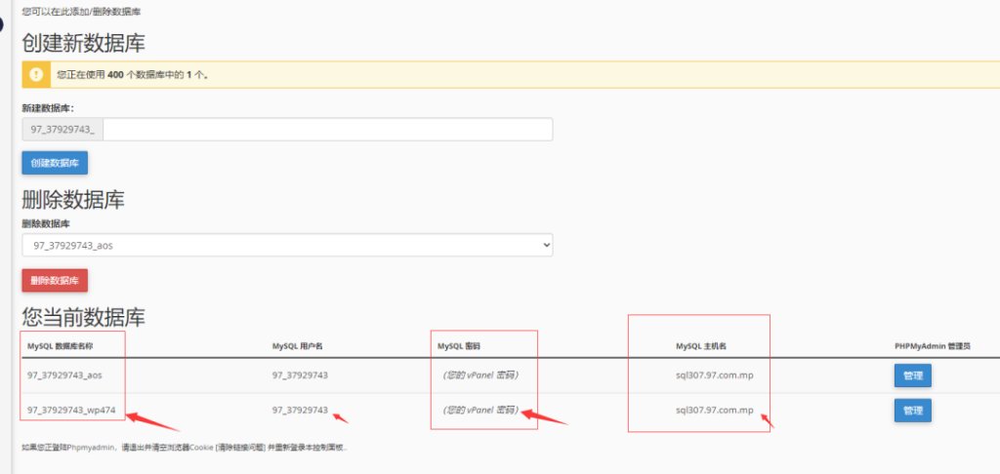Focus the new database name input field

pos(327,130)
